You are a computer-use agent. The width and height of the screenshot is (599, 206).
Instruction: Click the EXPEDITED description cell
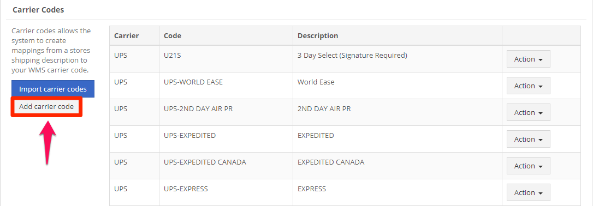[x=398, y=140]
